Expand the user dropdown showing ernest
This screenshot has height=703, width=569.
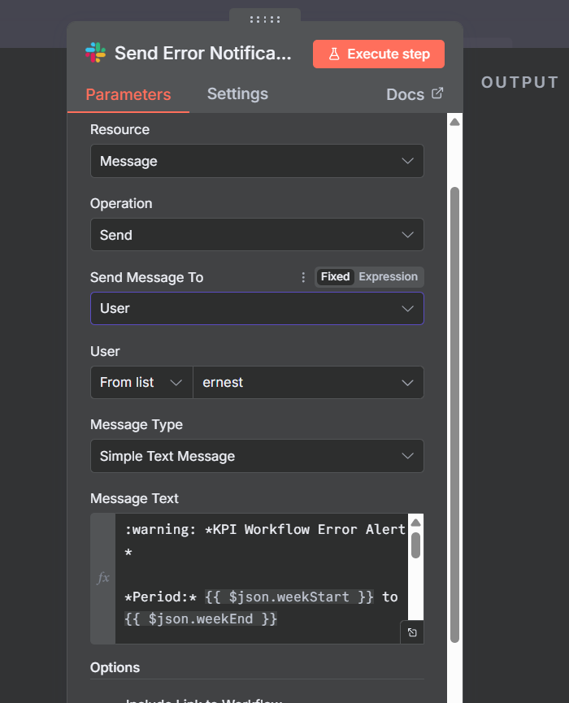click(x=308, y=382)
